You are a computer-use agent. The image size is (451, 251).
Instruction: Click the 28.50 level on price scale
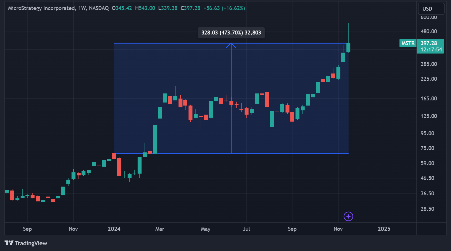[427, 209]
